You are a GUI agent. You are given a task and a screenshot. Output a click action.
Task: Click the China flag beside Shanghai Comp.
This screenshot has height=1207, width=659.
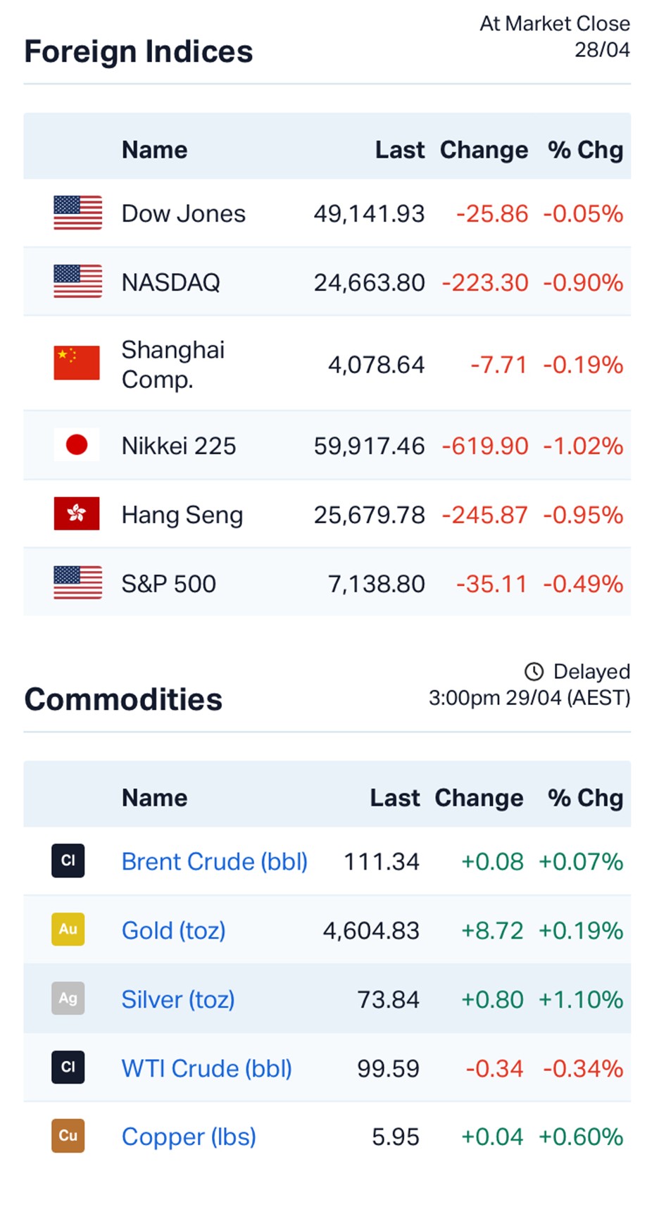pos(77,363)
